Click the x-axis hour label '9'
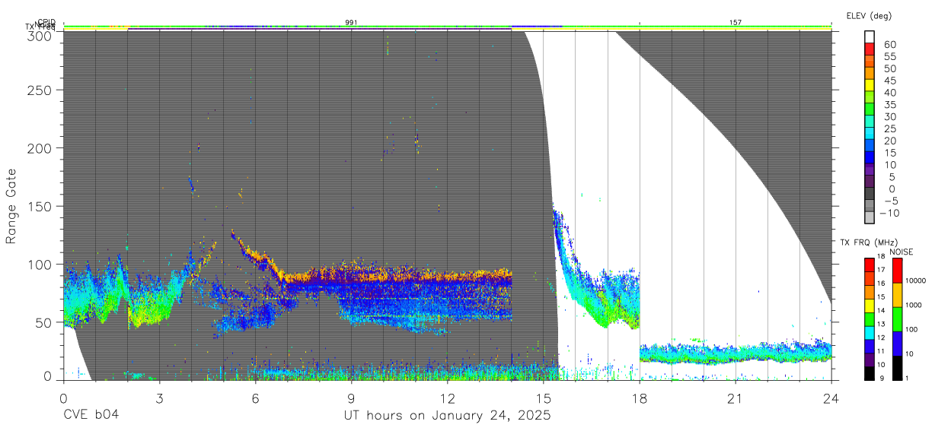 (x=351, y=398)
